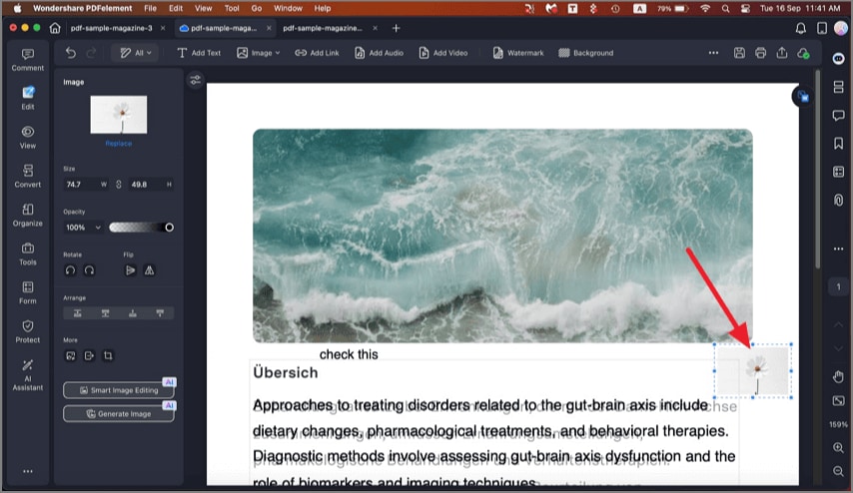Select the hand pan tool
The width and height of the screenshot is (853, 493).
coord(838,376)
